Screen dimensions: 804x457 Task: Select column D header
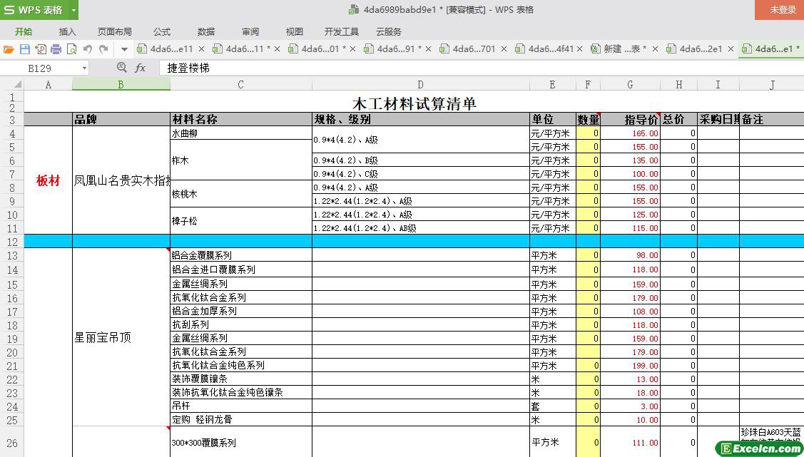(421, 85)
